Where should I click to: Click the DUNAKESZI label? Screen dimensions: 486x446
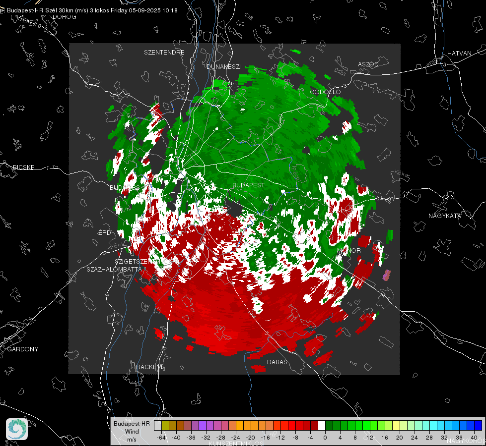tap(223, 66)
